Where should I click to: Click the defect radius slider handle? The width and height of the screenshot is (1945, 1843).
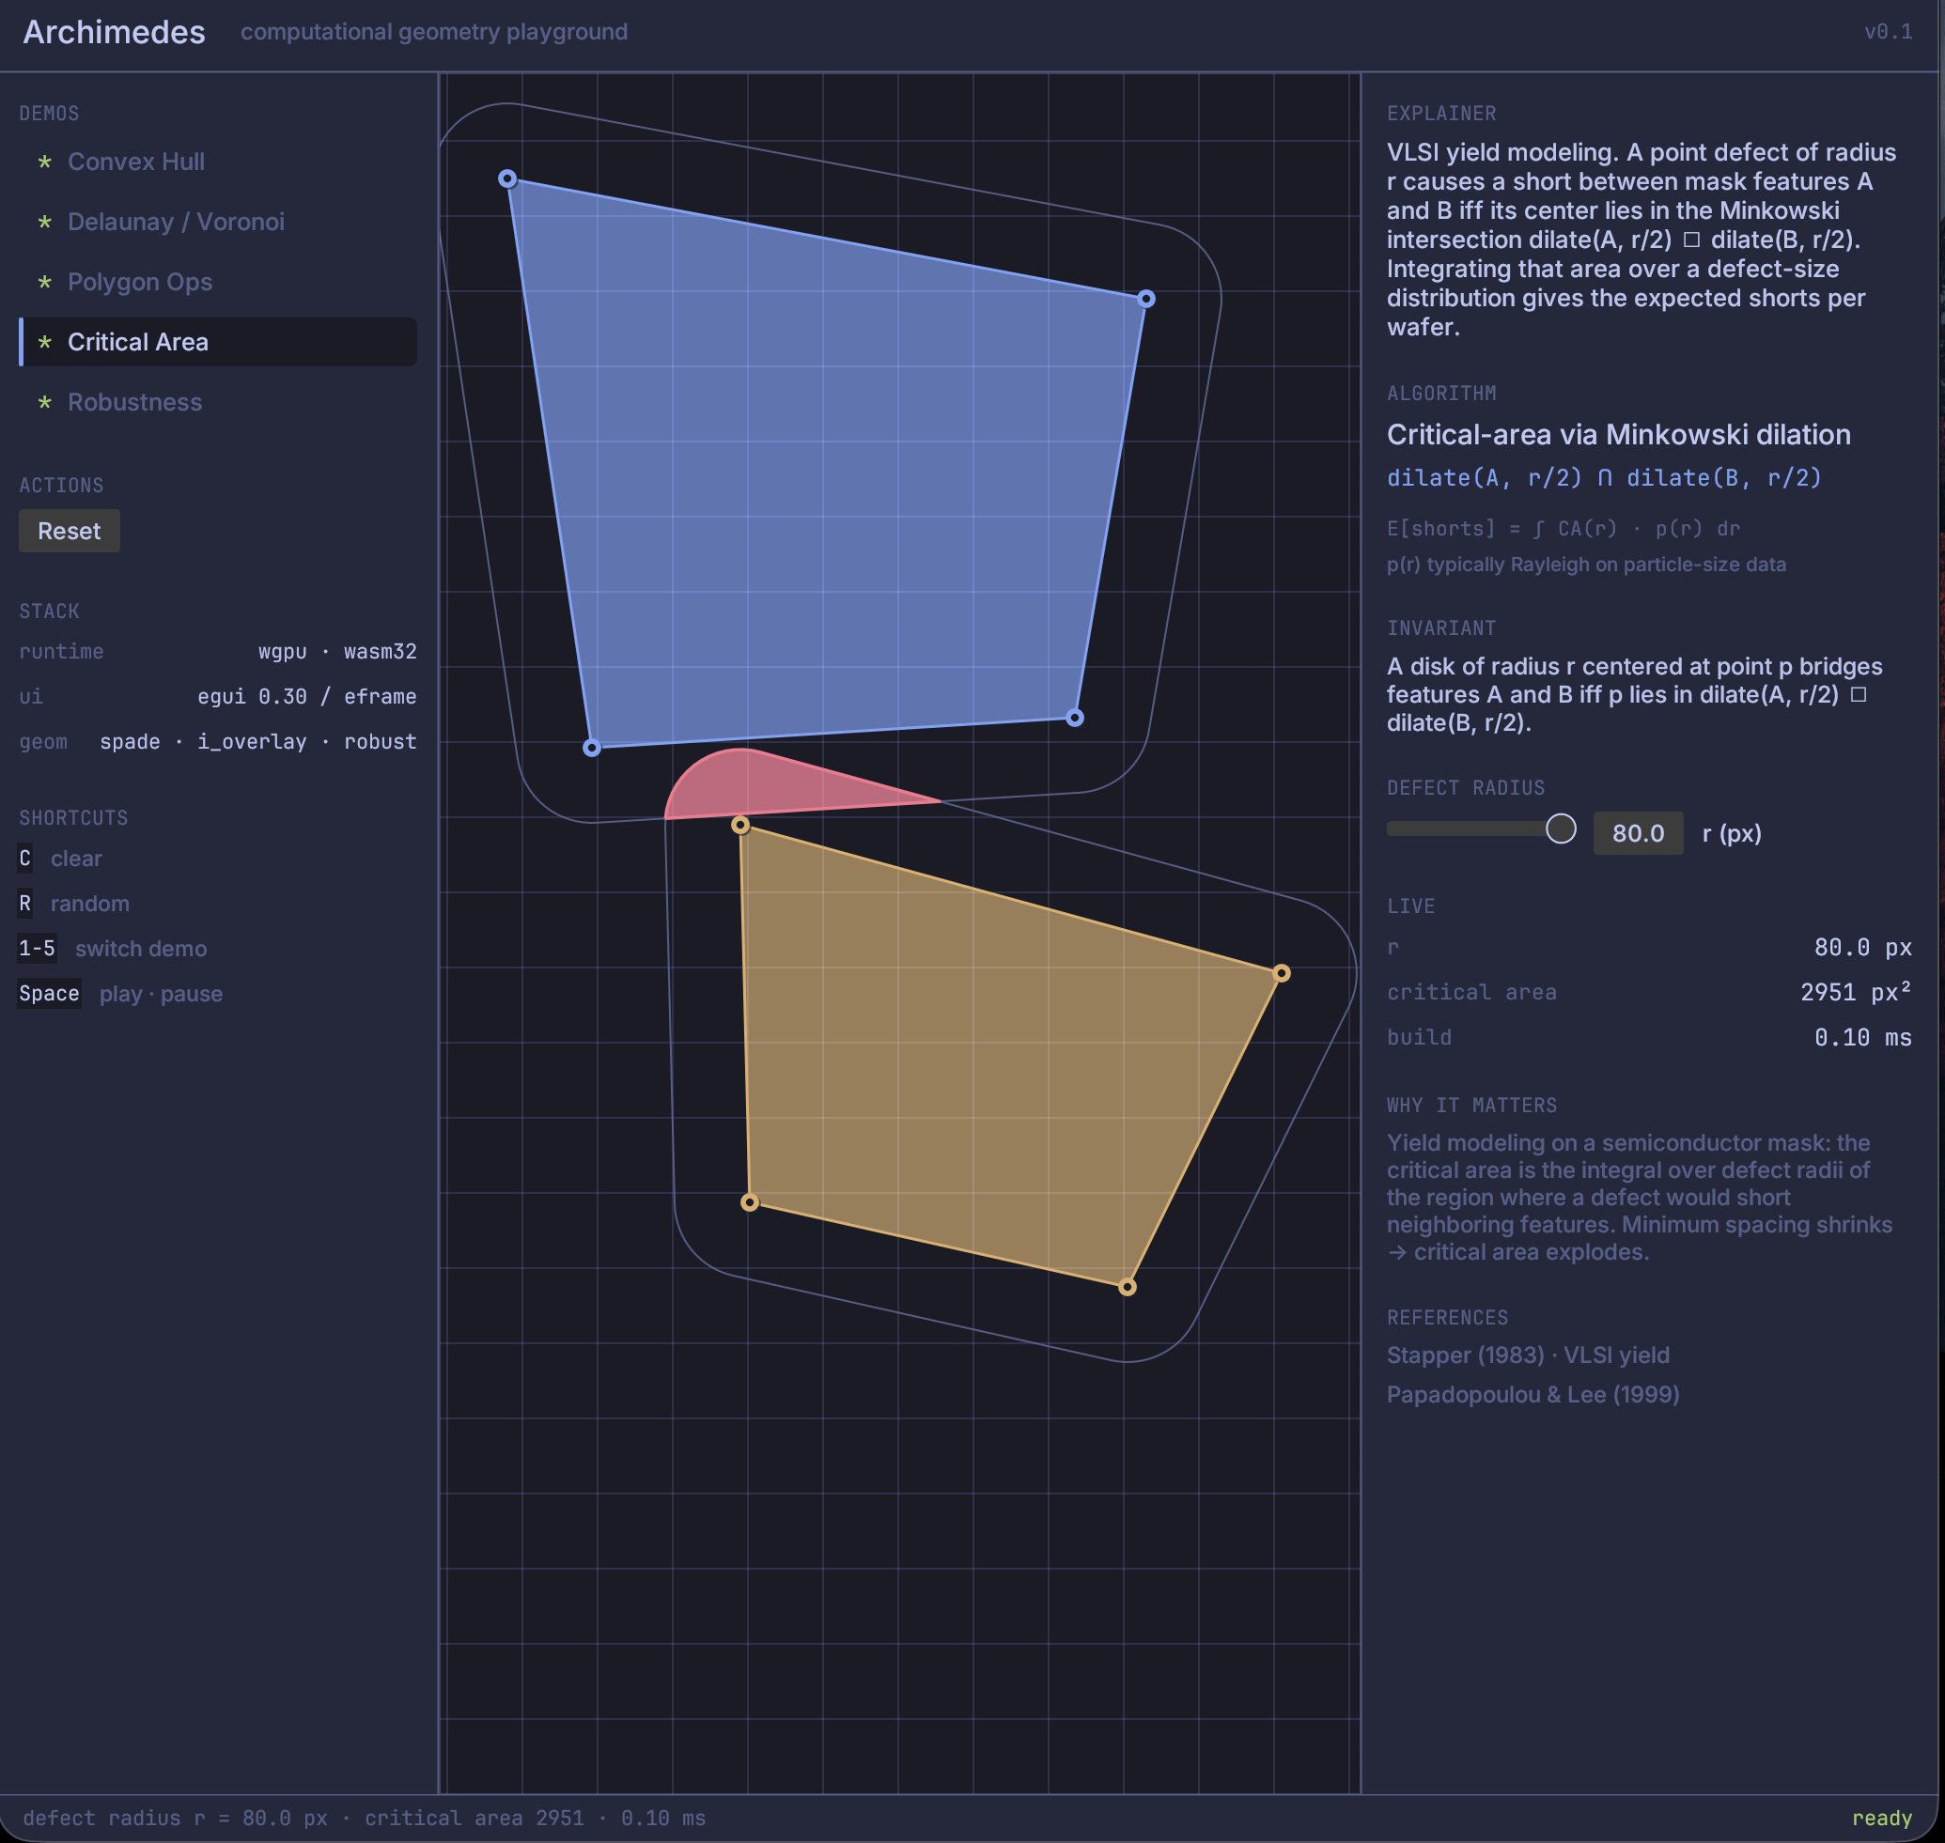click(x=1561, y=829)
